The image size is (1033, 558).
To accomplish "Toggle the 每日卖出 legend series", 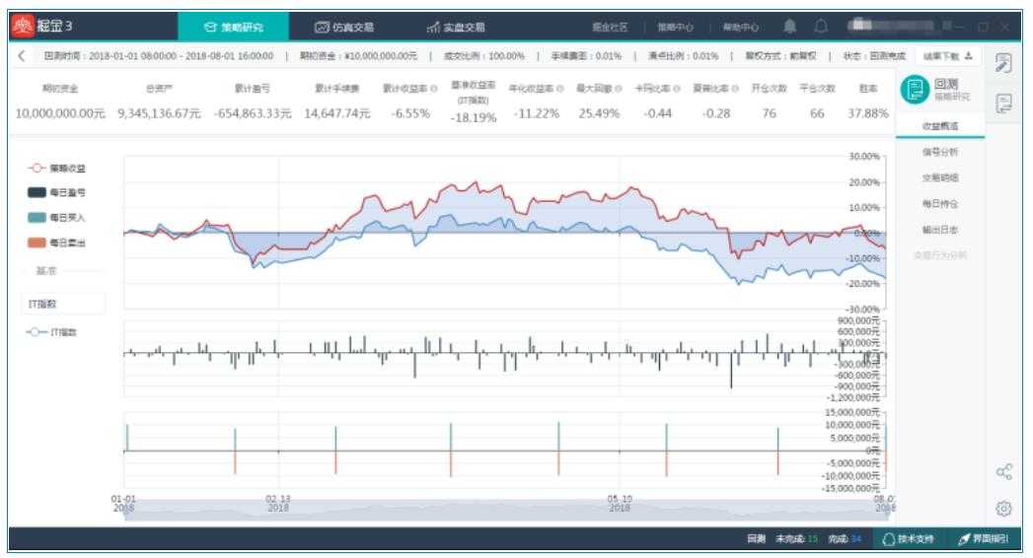I will click(x=56, y=243).
